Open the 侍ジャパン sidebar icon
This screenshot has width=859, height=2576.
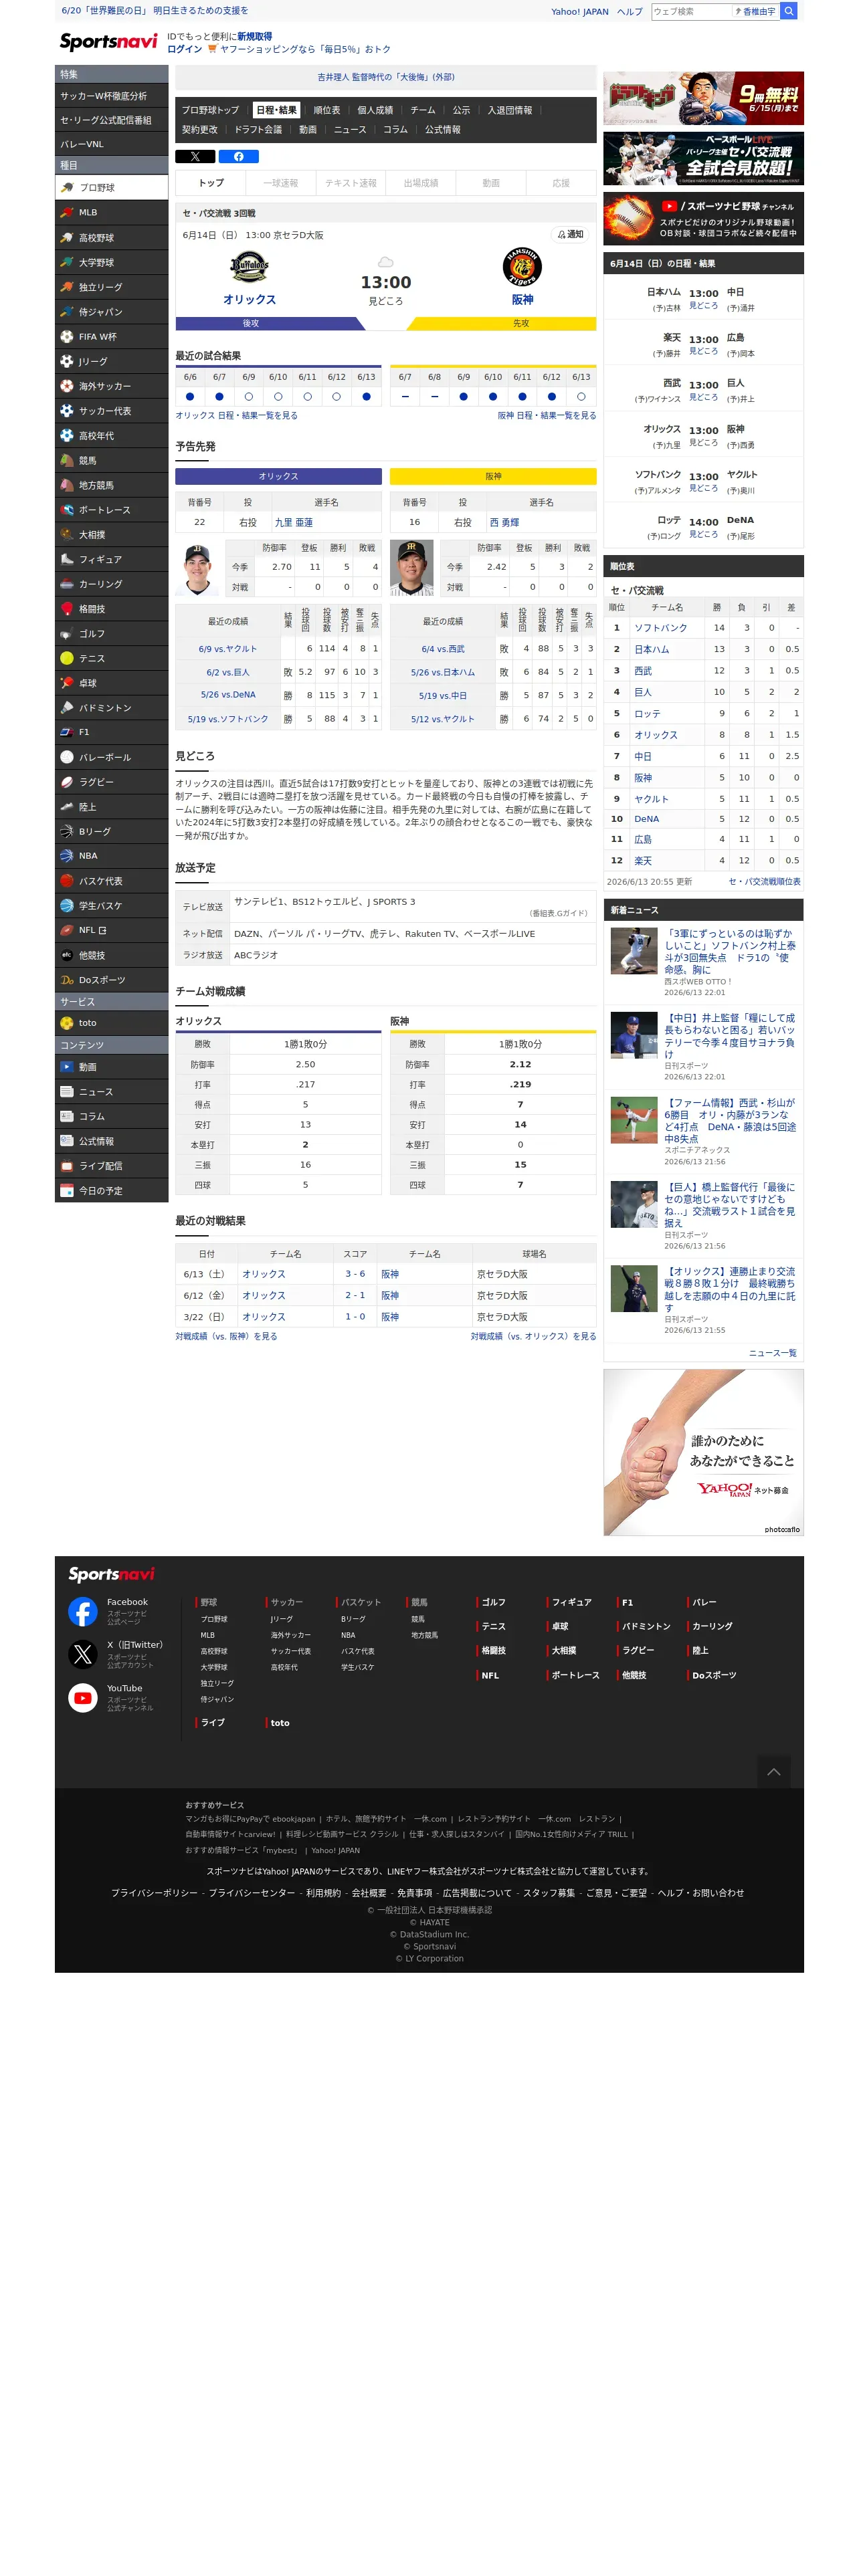click(67, 312)
